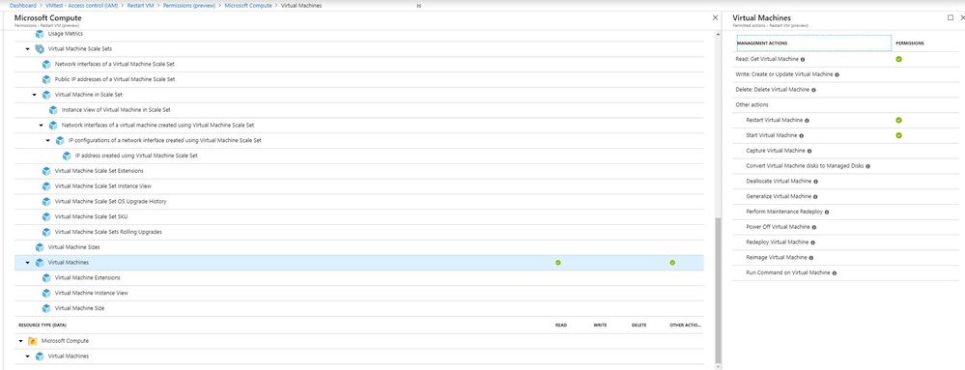Open VMtest - Access control (IAM) breadcrumb
This screenshot has height=370, width=965.
pos(82,5)
